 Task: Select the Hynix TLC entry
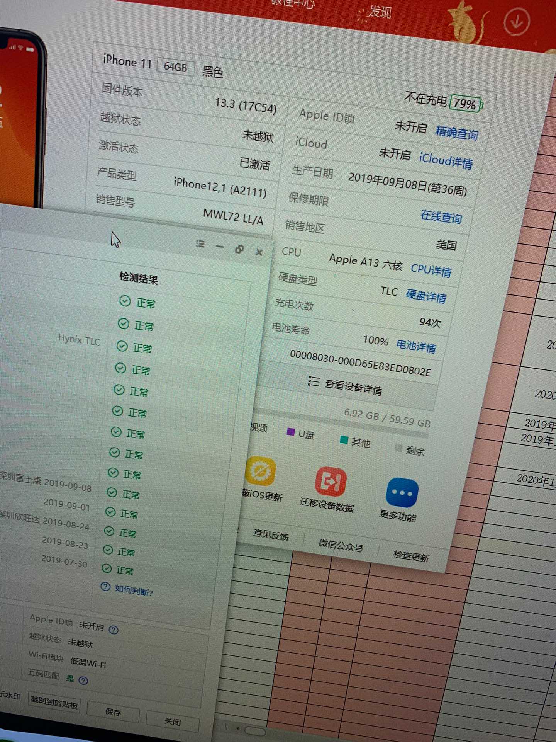[x=79, y=340]
